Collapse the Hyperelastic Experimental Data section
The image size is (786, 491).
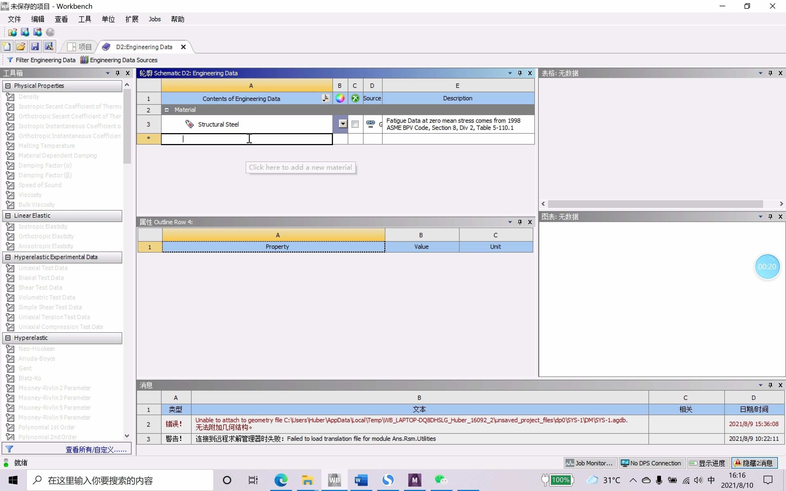point(8,257)
